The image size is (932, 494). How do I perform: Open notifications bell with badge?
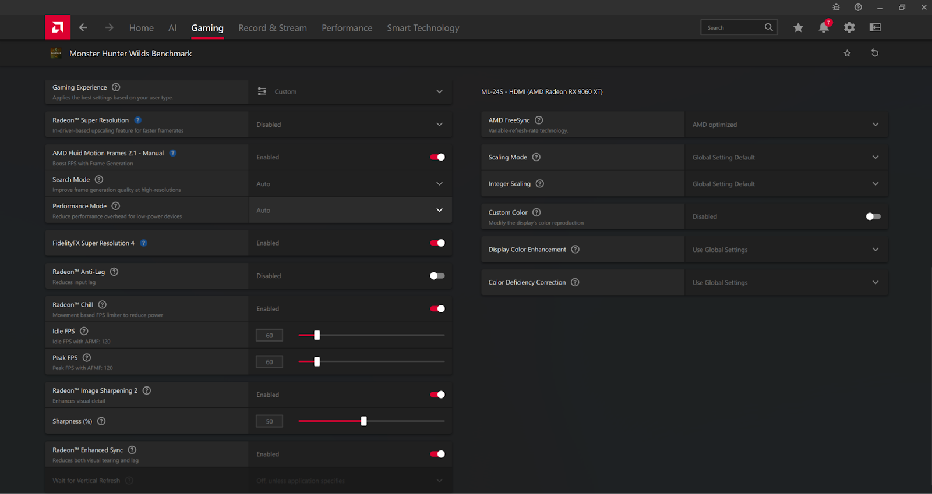tap(824, 27)
